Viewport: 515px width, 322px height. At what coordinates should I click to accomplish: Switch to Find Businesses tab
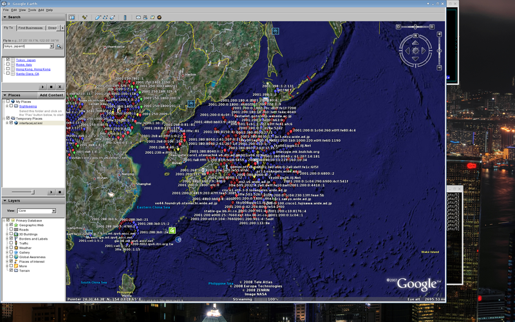coord(30,28)
